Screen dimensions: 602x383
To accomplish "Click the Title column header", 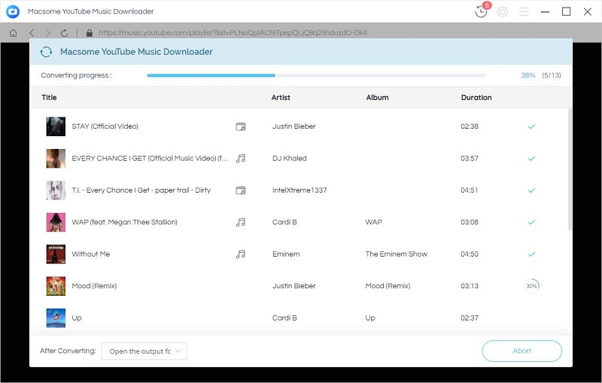I will [49, 98].
